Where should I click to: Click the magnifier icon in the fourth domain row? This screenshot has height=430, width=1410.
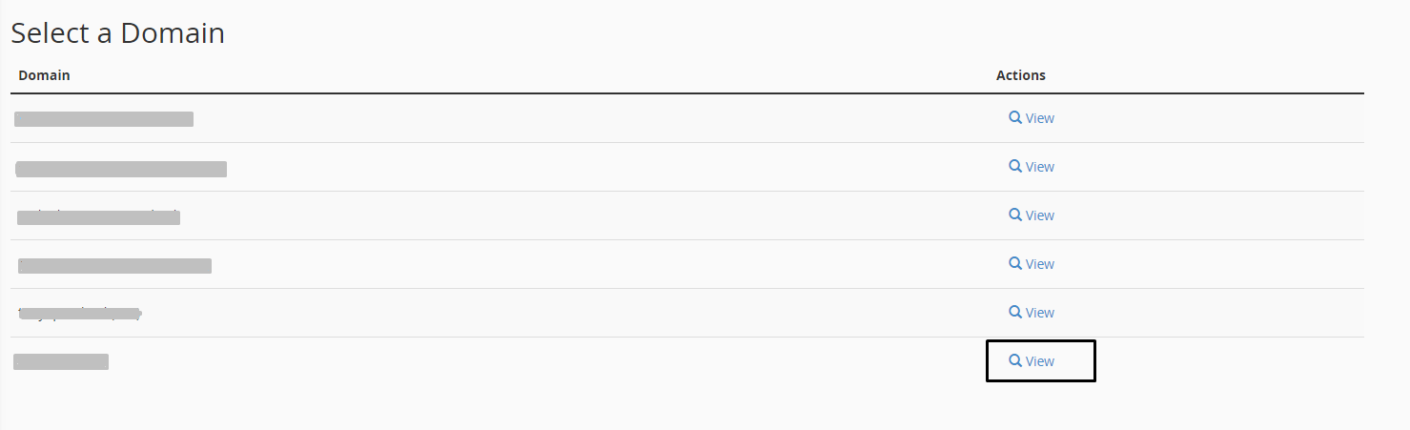pyautogui.click(x=1015, y=263)
